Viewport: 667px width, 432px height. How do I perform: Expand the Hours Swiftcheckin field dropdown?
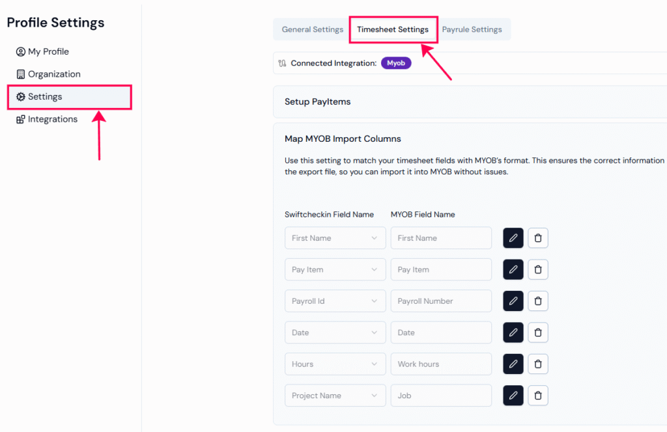(x=335, y=364)
